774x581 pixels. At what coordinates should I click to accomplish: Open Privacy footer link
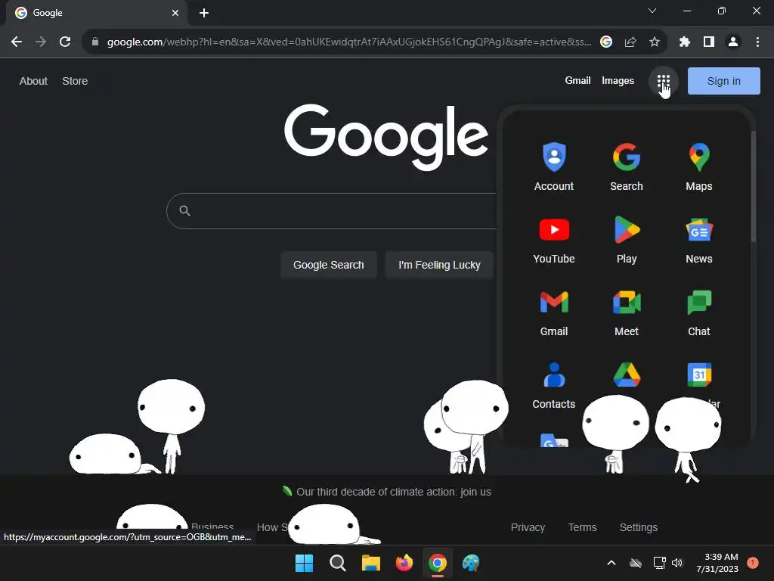[528, 527]
